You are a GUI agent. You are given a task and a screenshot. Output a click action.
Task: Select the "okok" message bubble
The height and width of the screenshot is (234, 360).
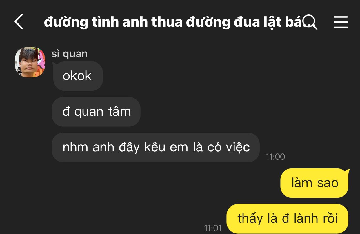[78, 76]
